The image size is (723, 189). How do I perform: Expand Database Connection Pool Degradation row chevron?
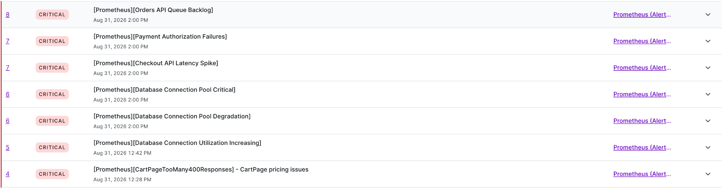point(708,121)
